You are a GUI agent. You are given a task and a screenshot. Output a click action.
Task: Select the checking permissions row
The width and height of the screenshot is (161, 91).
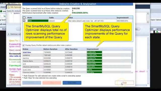pyautogui.click(x=77, y=67)
